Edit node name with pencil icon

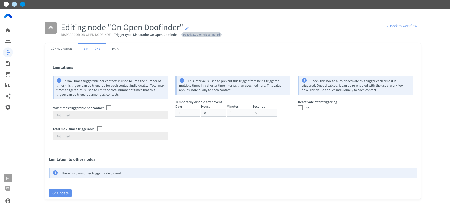tap(187, 28)
